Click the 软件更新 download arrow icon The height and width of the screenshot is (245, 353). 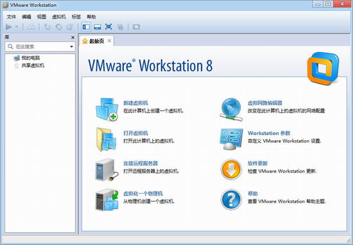coord(231,169)
